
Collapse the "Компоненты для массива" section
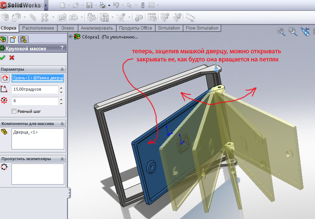62,124
